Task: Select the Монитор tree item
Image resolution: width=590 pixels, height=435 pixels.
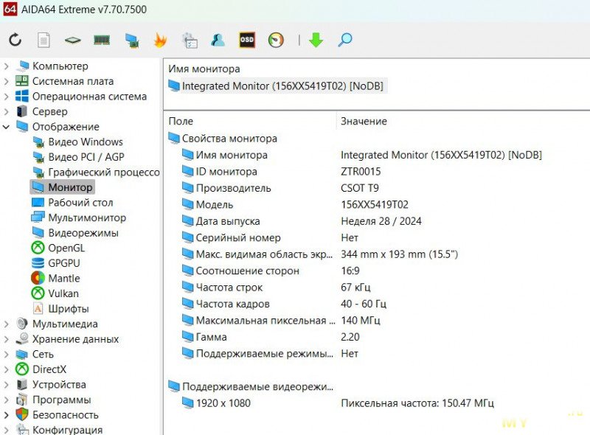Action: click(x=62, y=187)
